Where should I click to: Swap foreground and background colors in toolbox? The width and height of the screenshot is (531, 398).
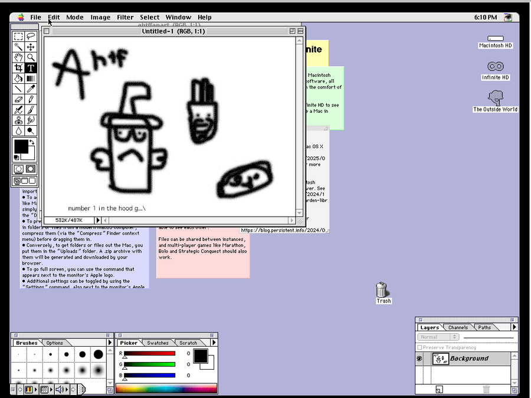[32, 142]
